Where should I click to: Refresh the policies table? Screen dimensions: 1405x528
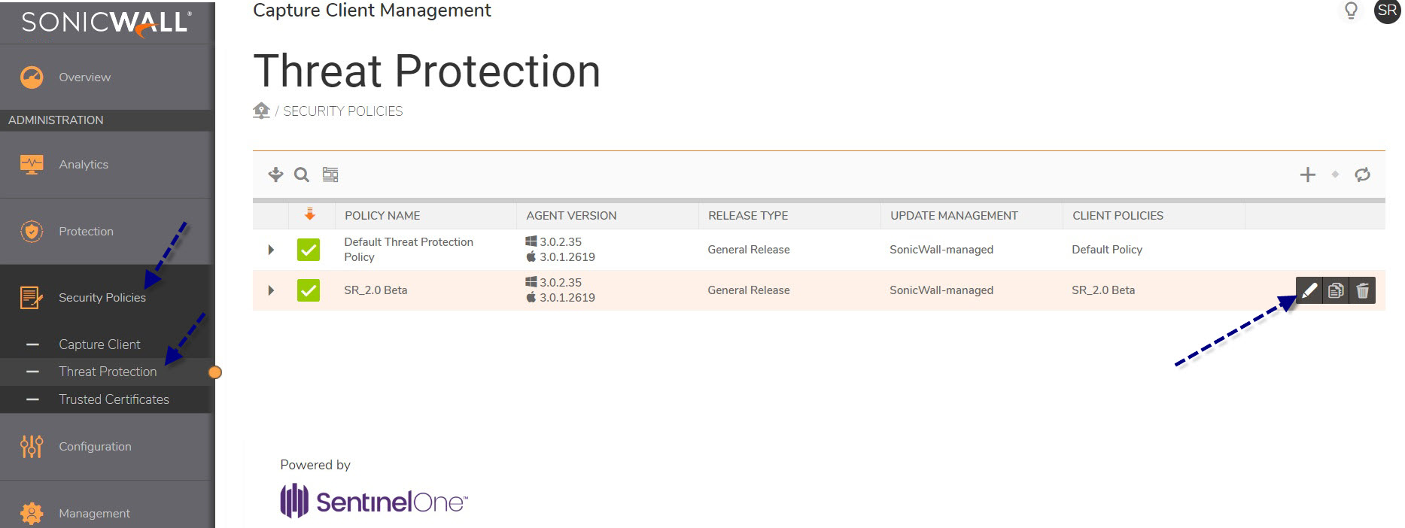coord(1362,174)
